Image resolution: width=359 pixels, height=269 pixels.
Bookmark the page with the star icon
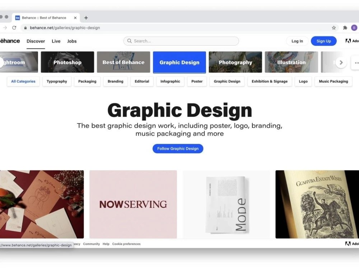334,28
